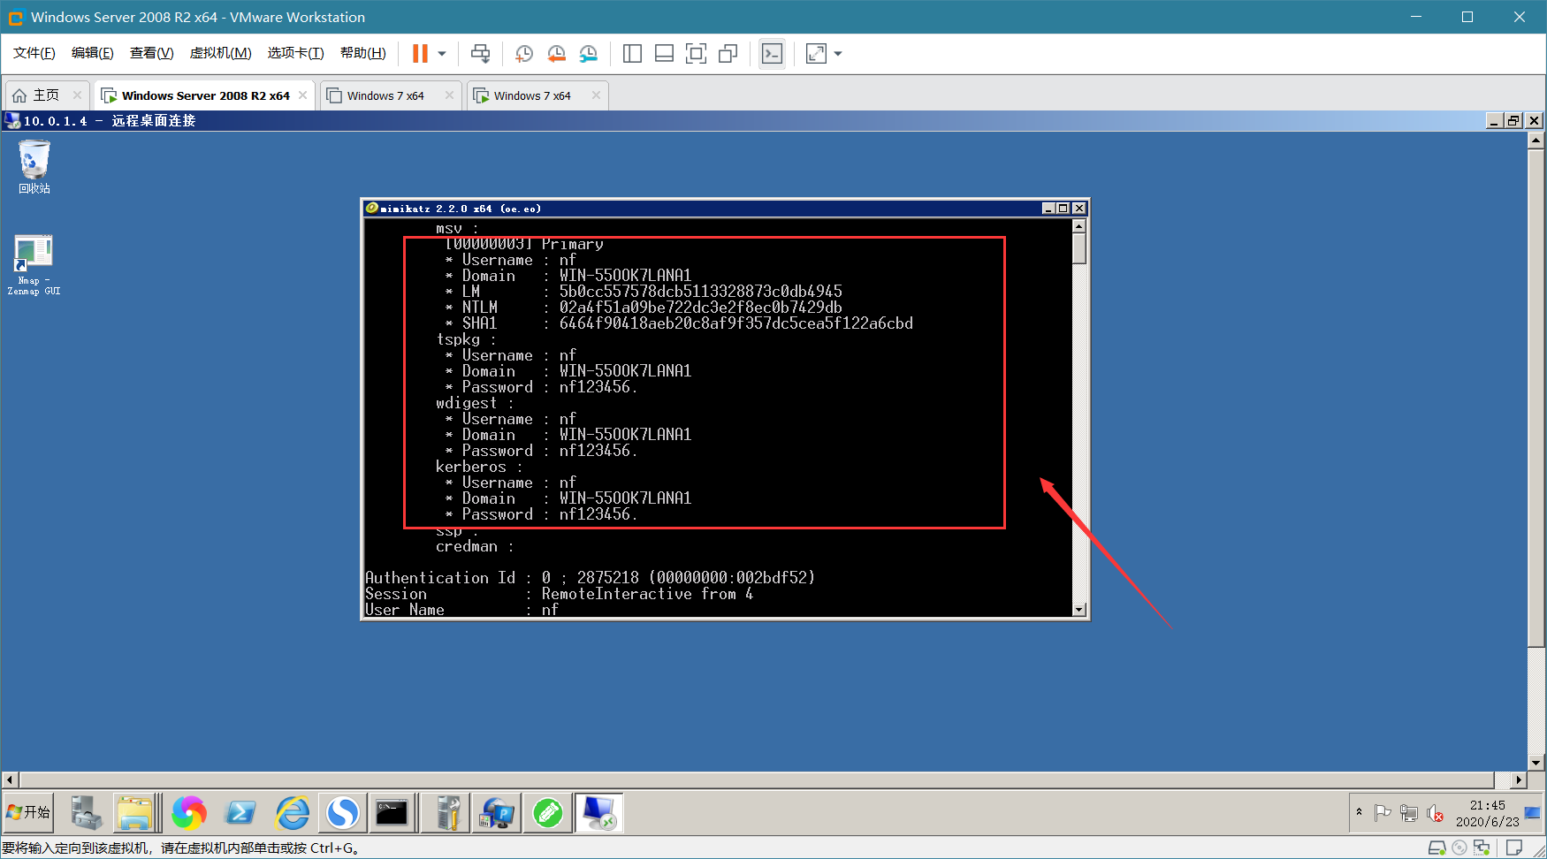Open the console view toolbar icon
Viewport: 1547px width, 859px height.
tap(772, 54)
